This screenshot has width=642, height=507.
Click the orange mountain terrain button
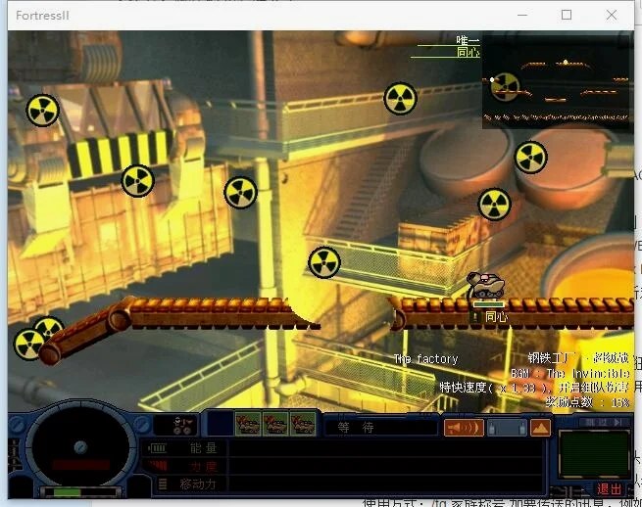[540, 428]
